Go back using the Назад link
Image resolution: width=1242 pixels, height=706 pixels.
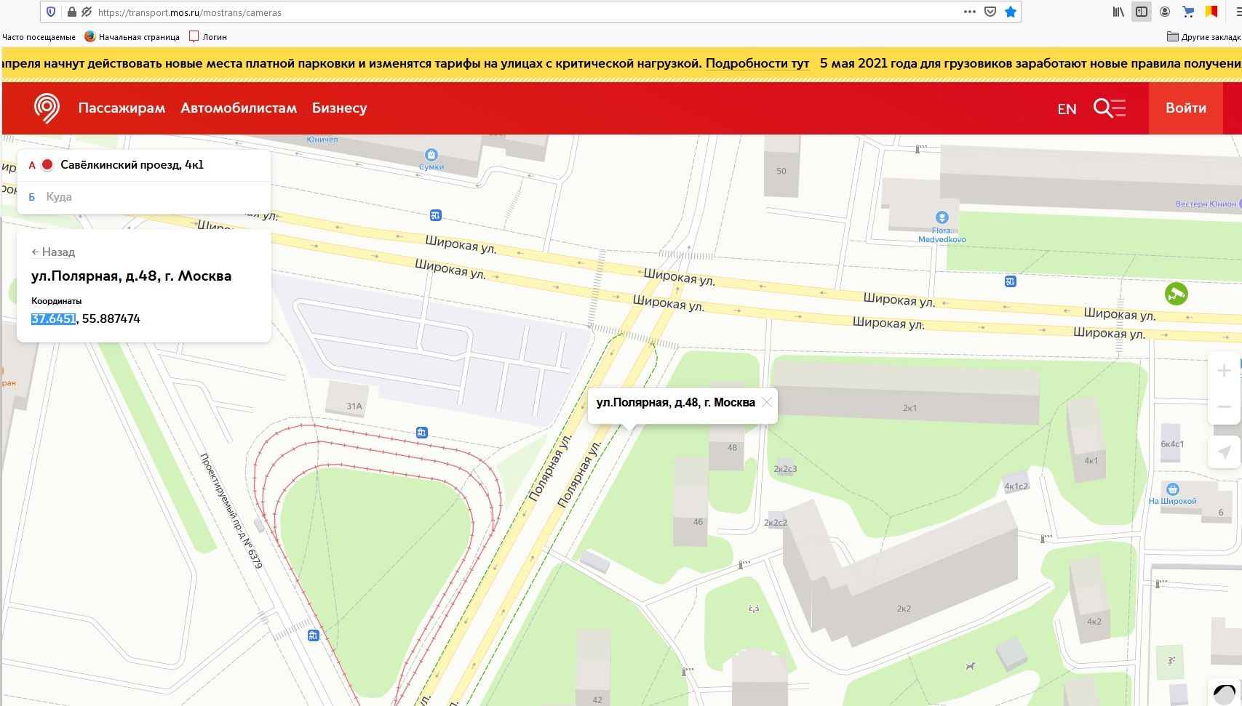point(53,252)
